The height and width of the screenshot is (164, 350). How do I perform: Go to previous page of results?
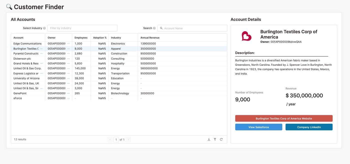coord(110,140)
